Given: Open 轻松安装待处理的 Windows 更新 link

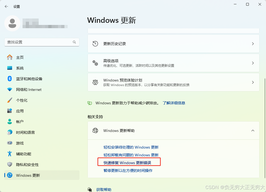Looking at the screenshot, I should pyautogui.click(x=131, y=147).
